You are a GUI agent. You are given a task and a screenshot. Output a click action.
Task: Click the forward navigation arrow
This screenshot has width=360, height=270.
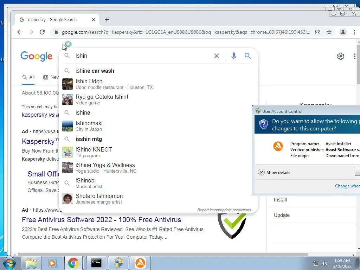(x=31, y=32)
